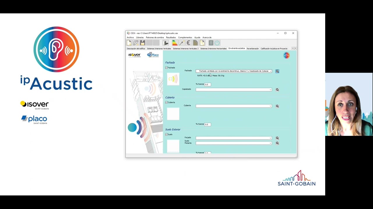This screenshot has height=209, width=373.
Task: Open the Suelo Flotante dropdown
Action: 234,143
